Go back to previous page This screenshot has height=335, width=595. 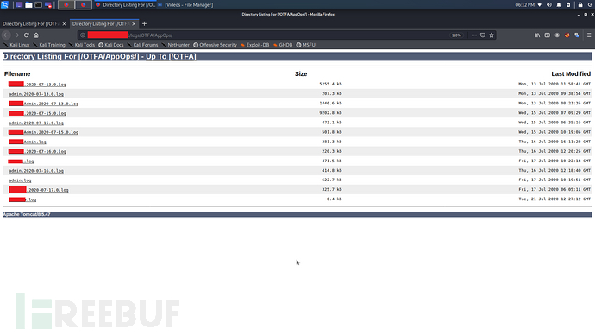click(6, 35)
